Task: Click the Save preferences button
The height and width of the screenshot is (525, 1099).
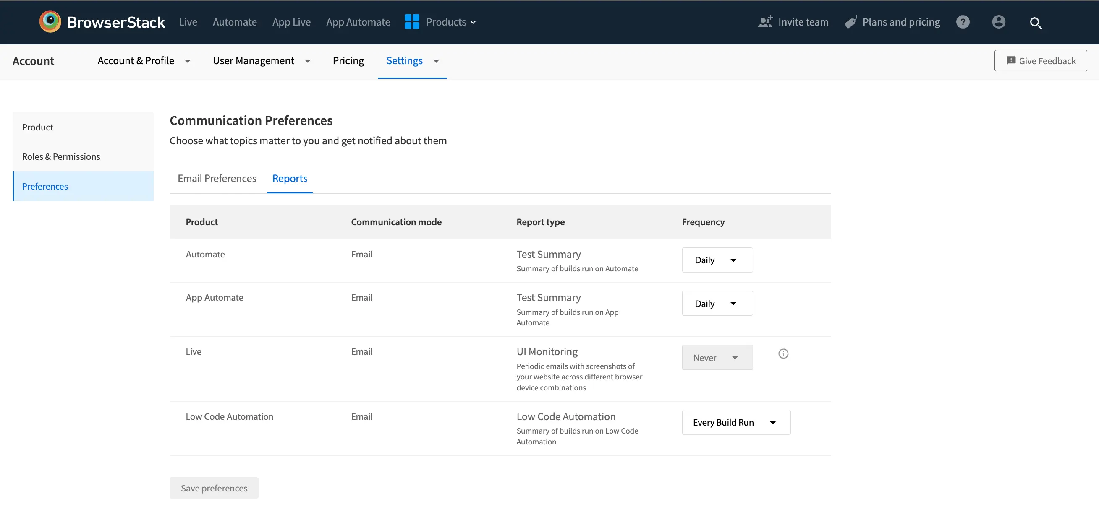Action: coord(214,488)
